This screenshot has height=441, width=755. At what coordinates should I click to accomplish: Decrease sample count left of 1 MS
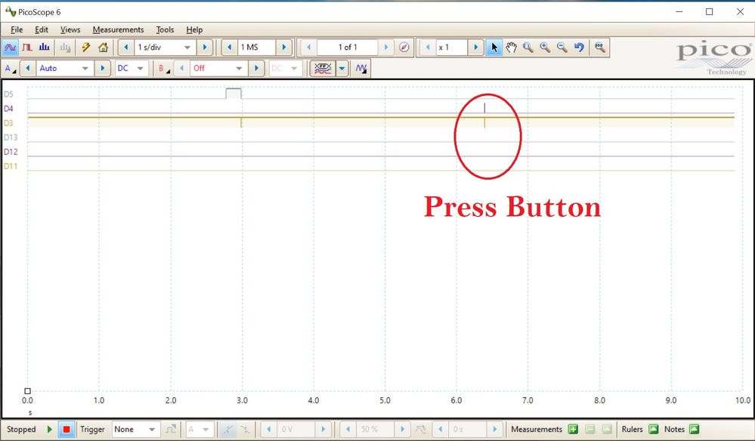coord(230,47)
